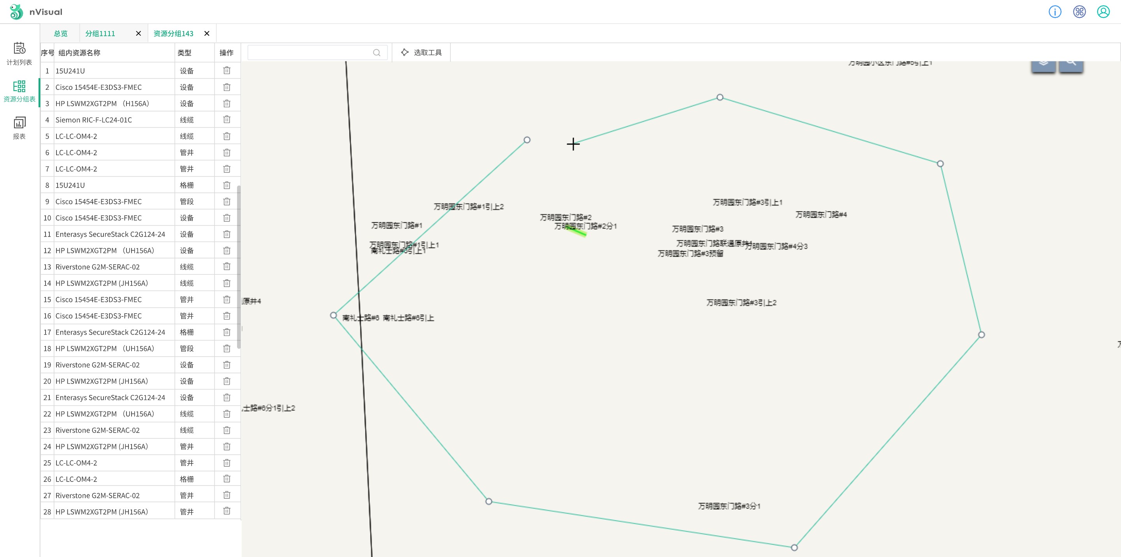This screenshot has height=557, width=1121.
Task: Click the search icon in search box
Action: pyautogui.click(x=376, y=52)
